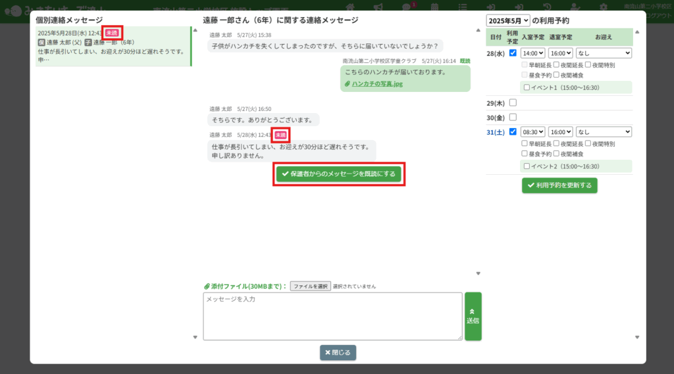Click the home icon in the top bar
This screenshot has width=674, height=374.
tap(351, 7)
